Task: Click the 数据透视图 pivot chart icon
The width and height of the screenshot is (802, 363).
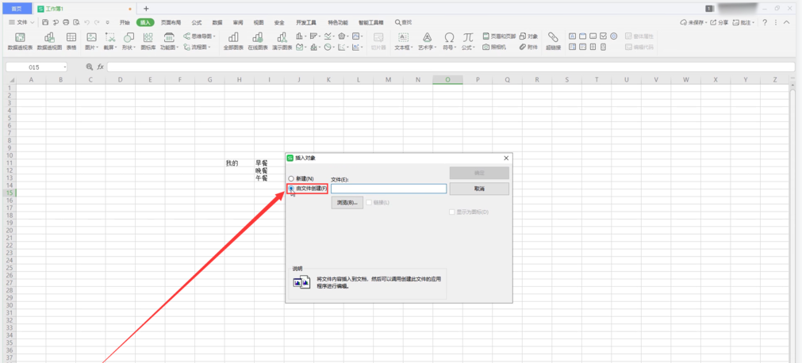Action: click(50, 37)
